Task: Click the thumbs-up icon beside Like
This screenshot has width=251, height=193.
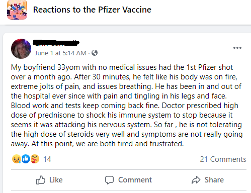Action: pos(41,180)
